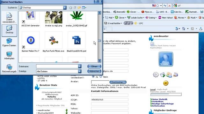
Task: Select Avatar zu sig2.png file
Action: (x=54, y=19)
